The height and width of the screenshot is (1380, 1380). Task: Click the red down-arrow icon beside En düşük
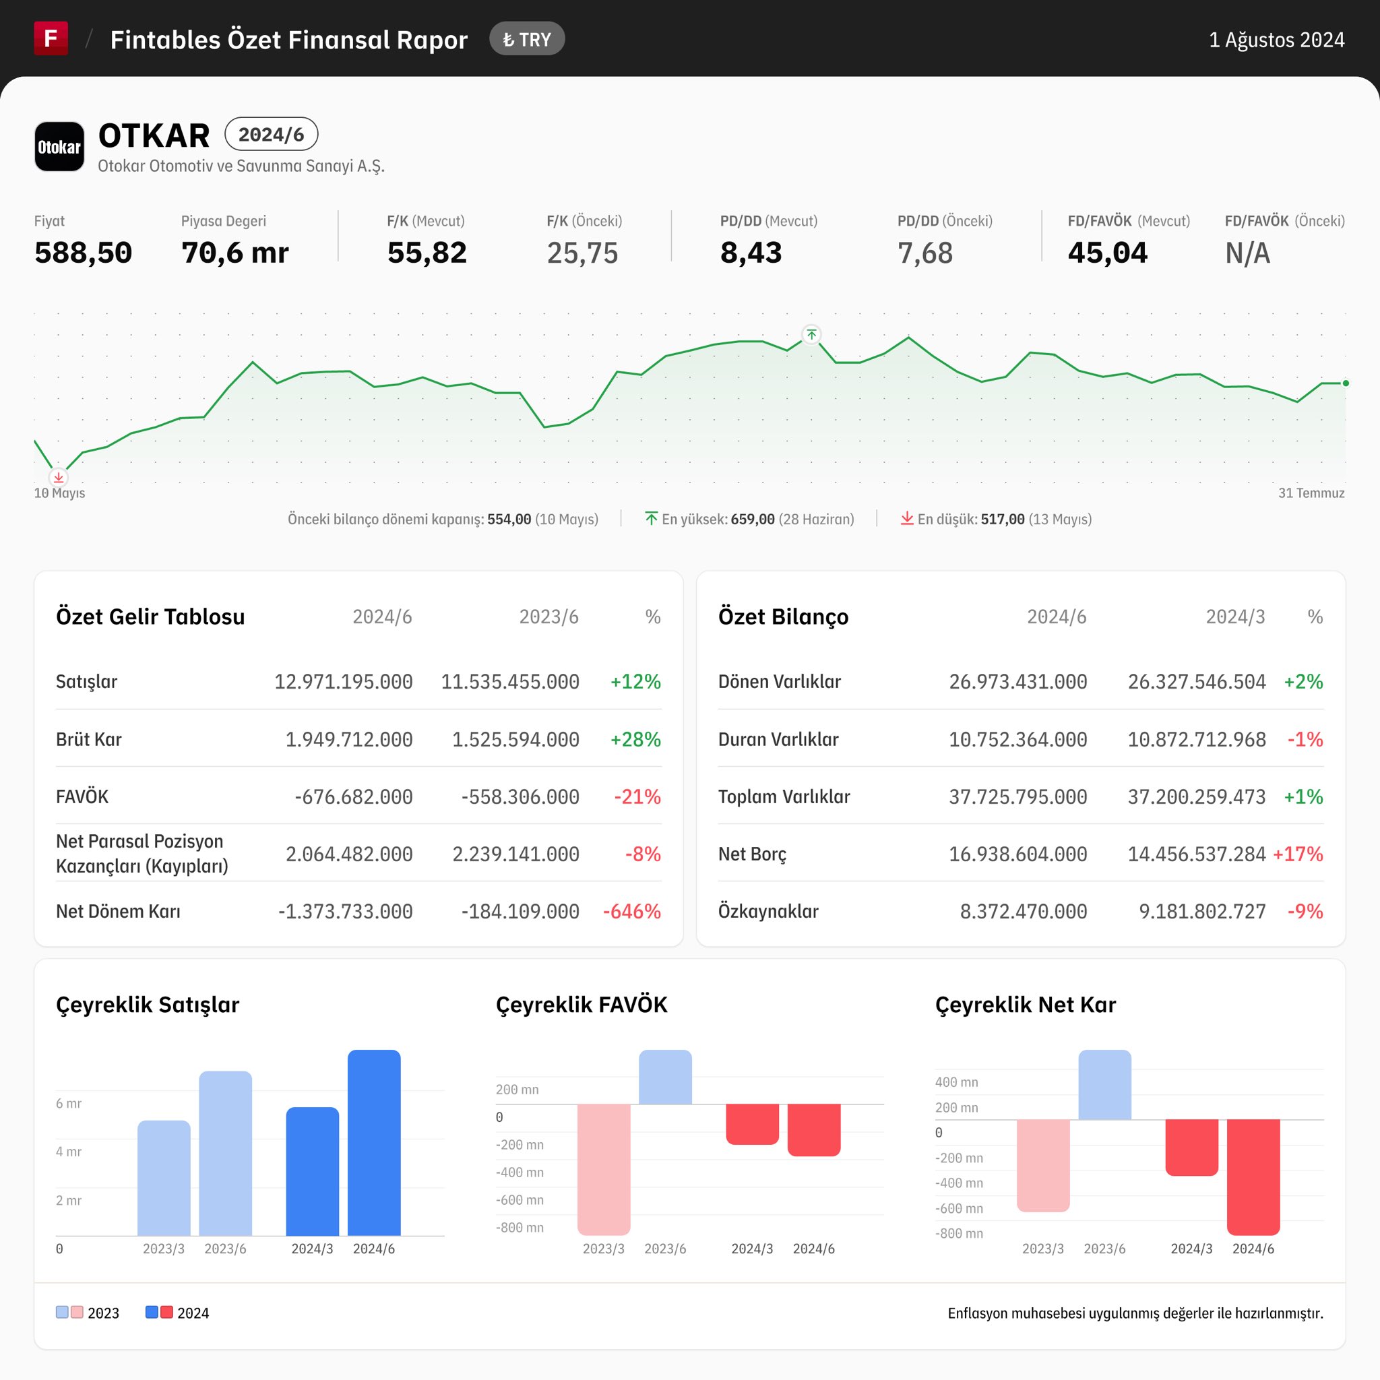point(906,519)
